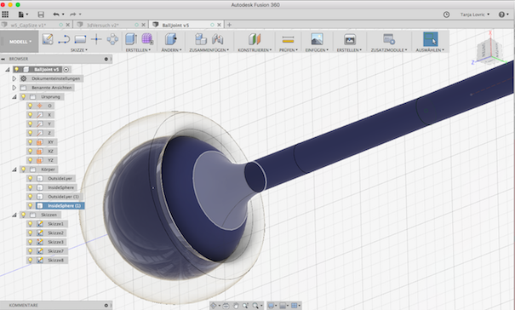Open the grid and snaps settings
The height and width of the screenshot is (310, 515).
295,306
